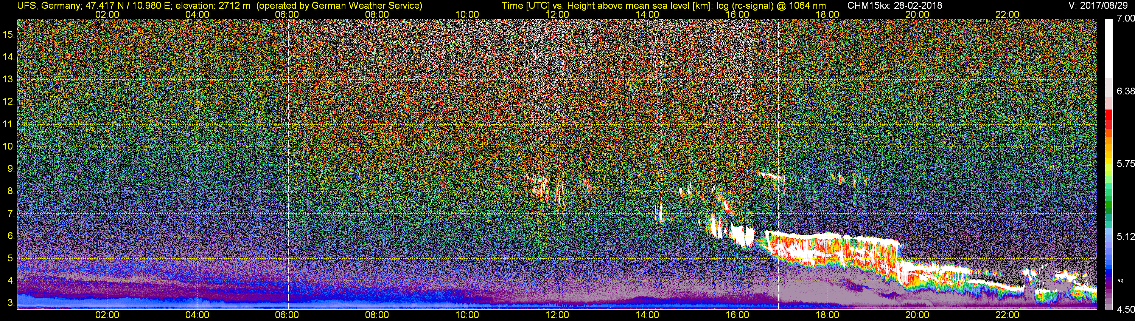Click the '7.00' colour scale value
This screenshot has width=1135, height=321.
[1126, 19]
